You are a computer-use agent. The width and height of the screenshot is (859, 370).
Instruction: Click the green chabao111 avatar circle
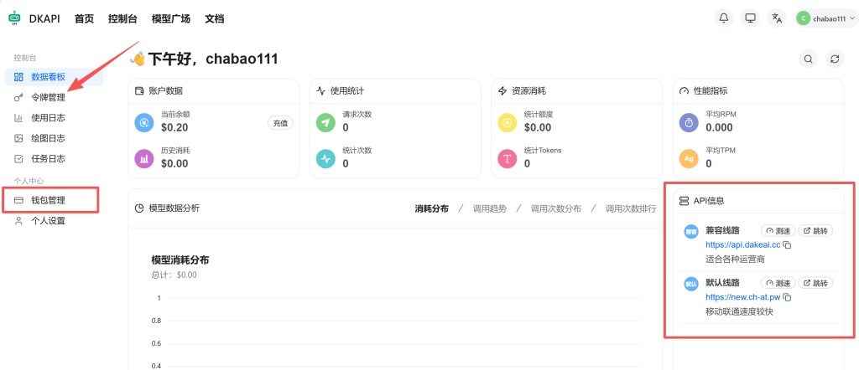(803, 18)
